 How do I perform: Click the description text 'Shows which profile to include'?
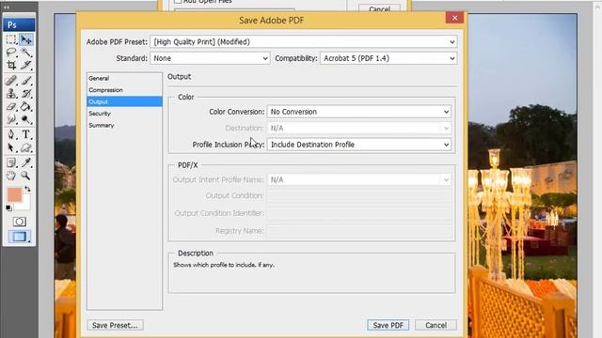coord(224,265)
